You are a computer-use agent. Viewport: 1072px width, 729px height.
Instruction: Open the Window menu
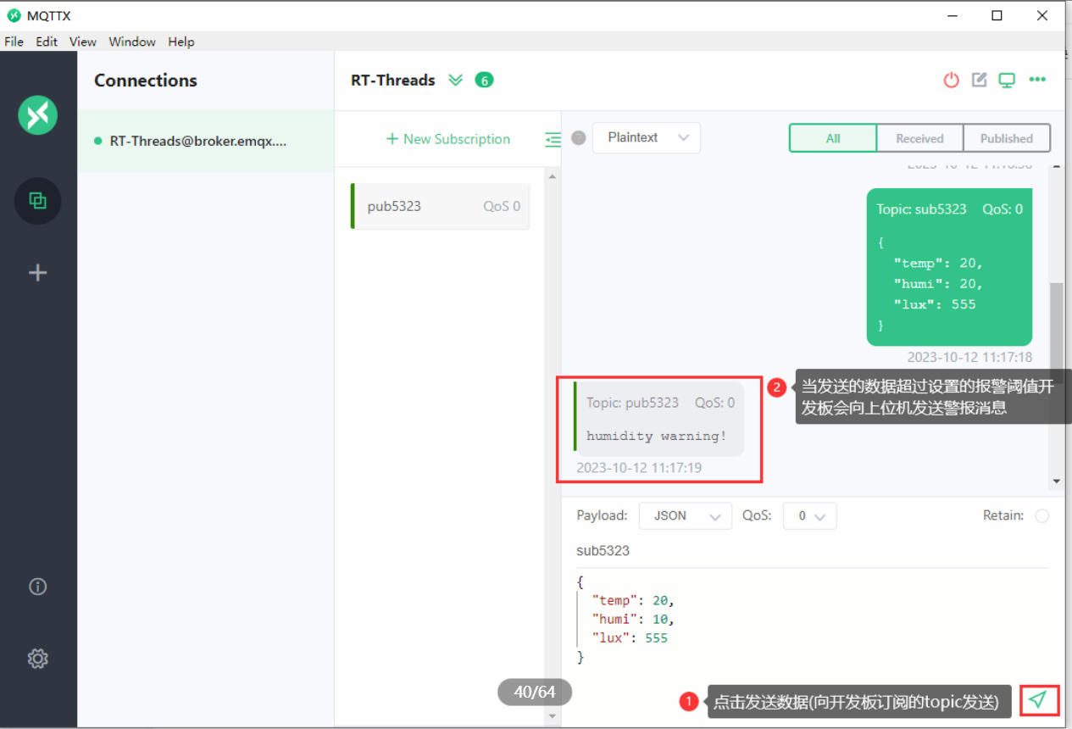132,42
